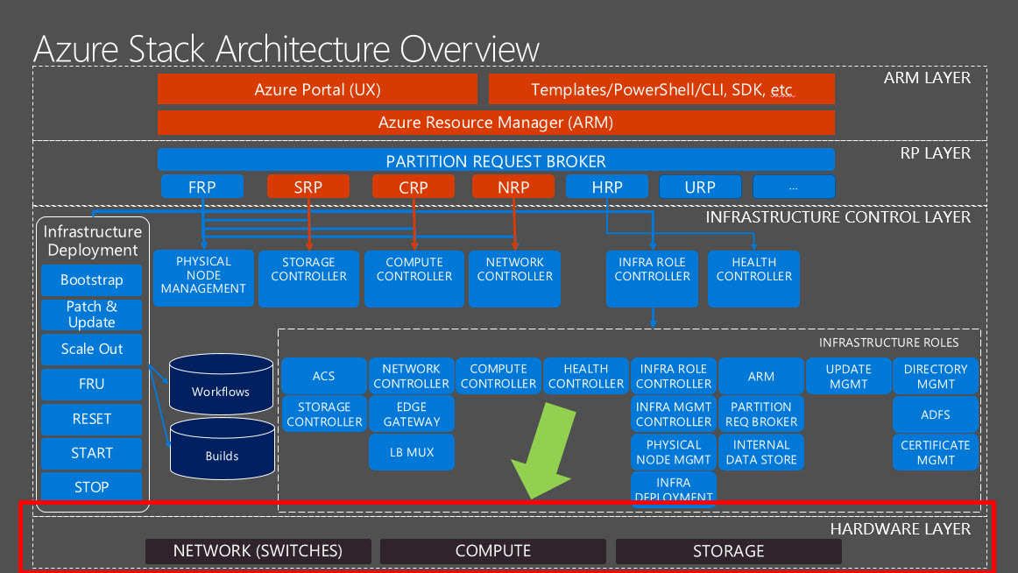1018x573 pixels.
Task: Click the Workflows database cylinder
Action: coord(221,384)
